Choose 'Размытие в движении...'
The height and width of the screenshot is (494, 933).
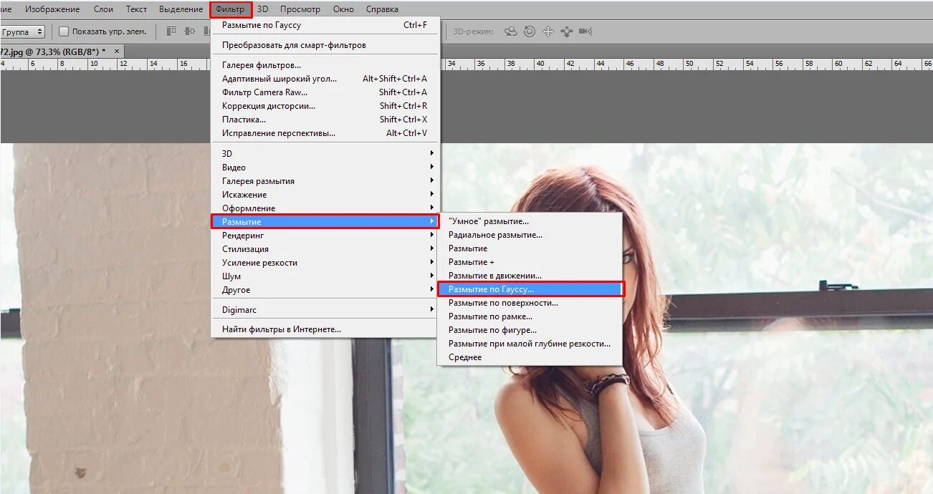point(530,276)
